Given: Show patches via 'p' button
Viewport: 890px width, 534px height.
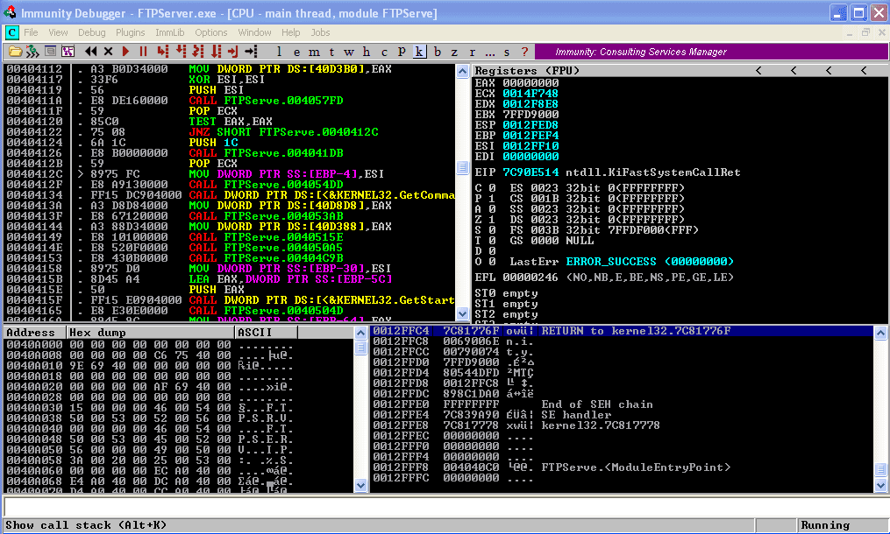Looking at the screenshot, I should (402, 52).
